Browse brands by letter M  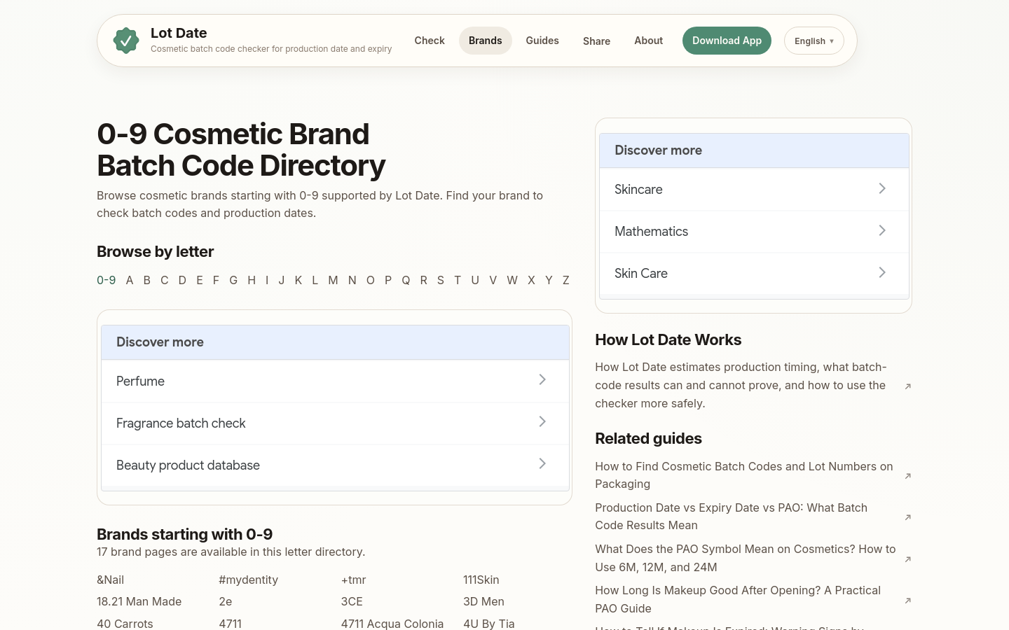(333, 280)
